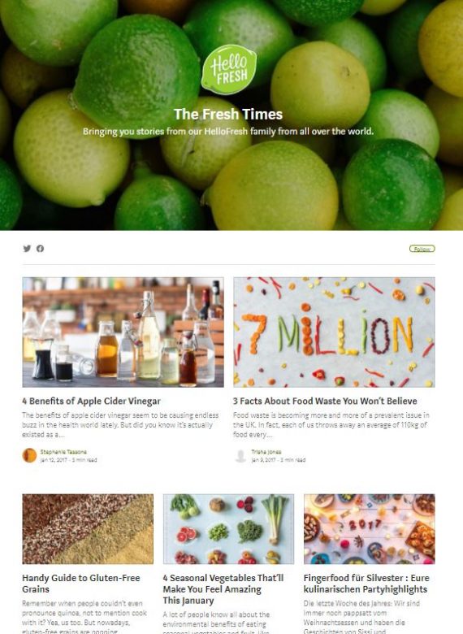Click Trisha Jones's placeholder avatar

click(x=240, y=456)
